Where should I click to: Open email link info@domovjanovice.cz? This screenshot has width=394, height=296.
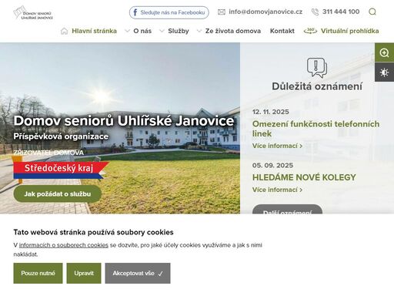(x=265, y=12)
